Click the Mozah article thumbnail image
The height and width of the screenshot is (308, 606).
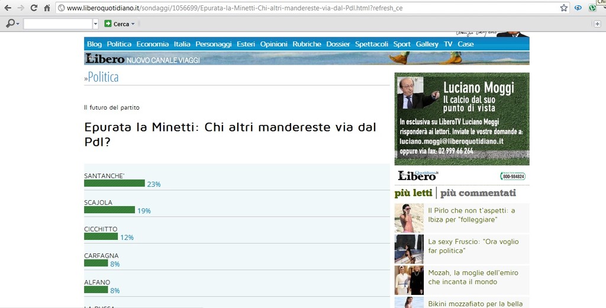tap(409, 280)
